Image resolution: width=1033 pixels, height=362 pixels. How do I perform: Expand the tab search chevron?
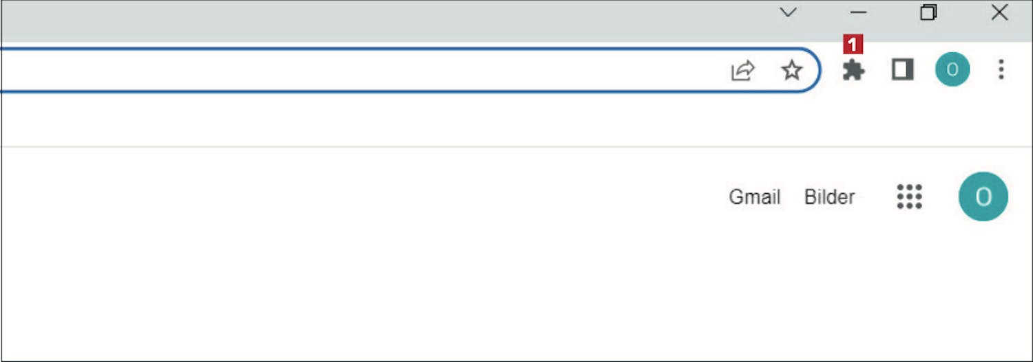[789, 12]
